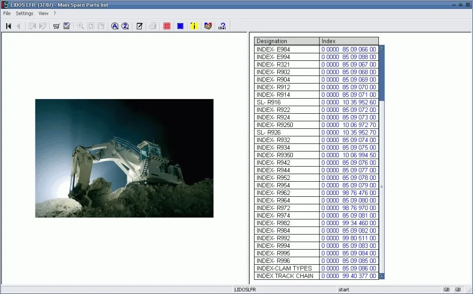The image size is (473, 294).
Task: Open the View menu
Action: pos(43,13)
